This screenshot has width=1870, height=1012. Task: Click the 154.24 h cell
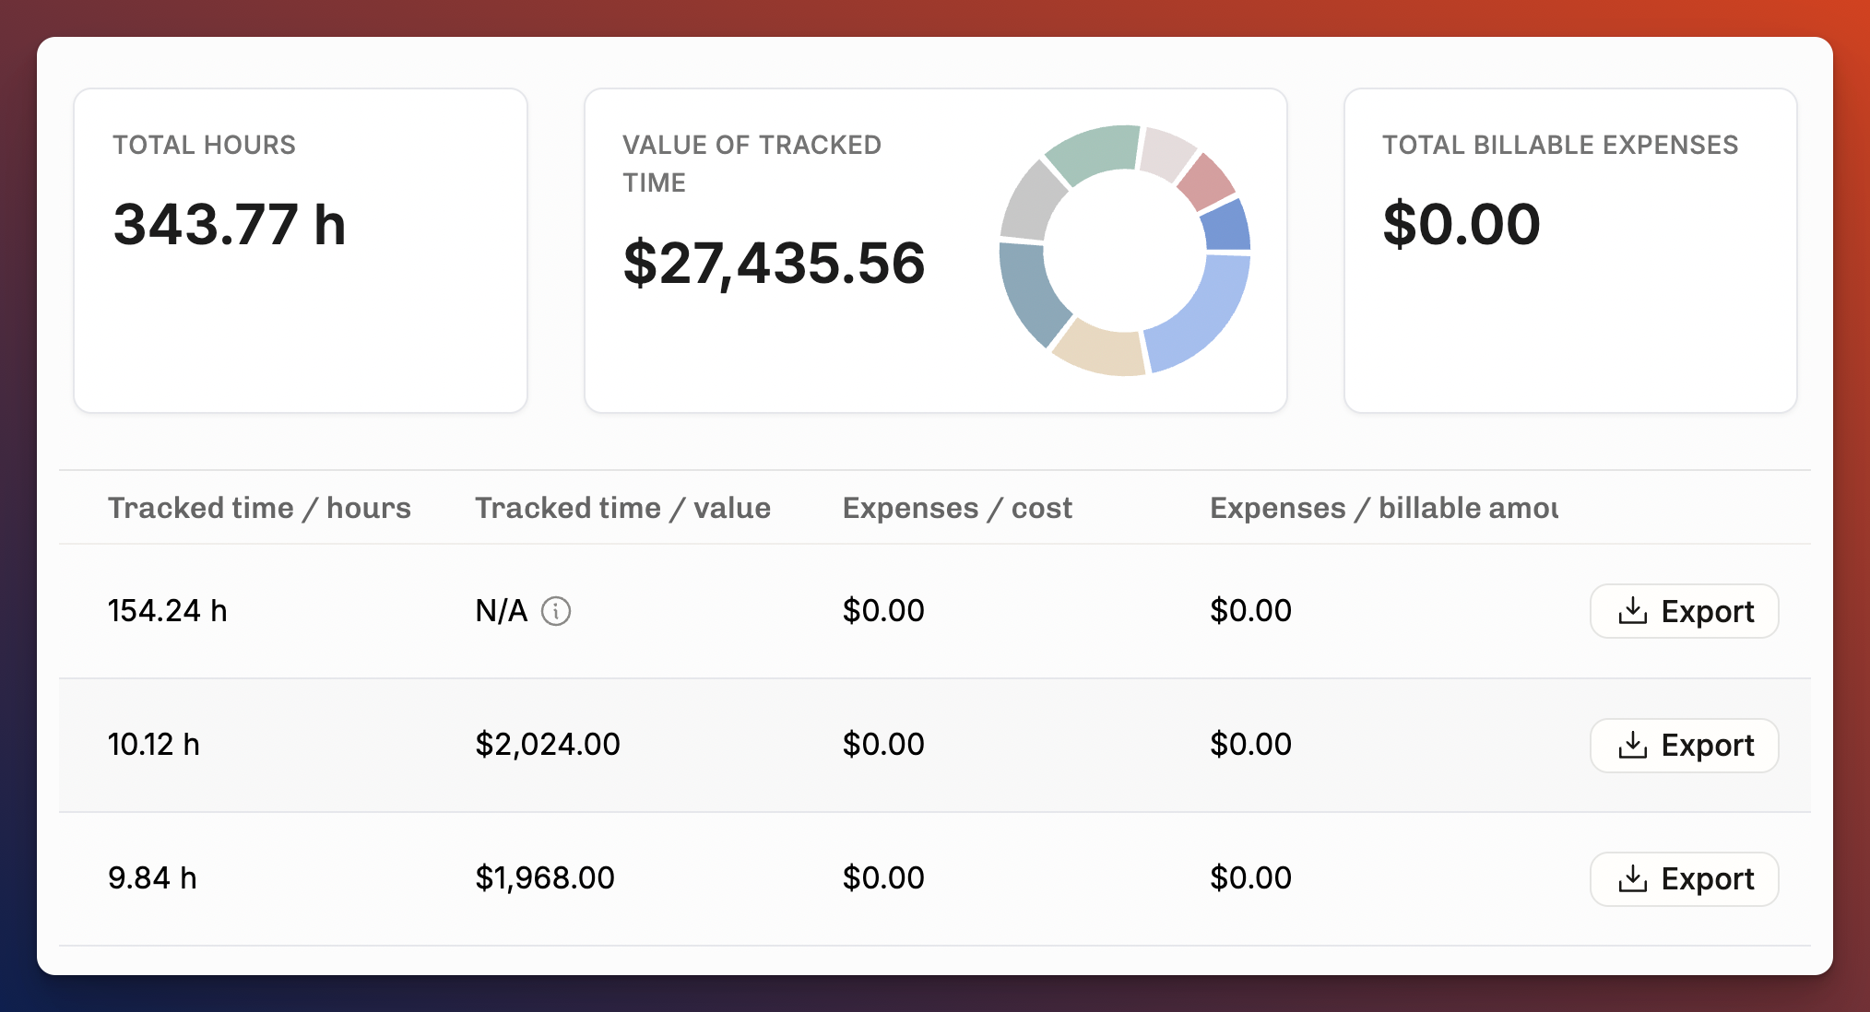click(167, 611)
